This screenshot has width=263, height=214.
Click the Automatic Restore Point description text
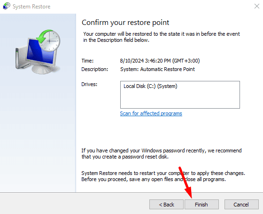point(157,69)
